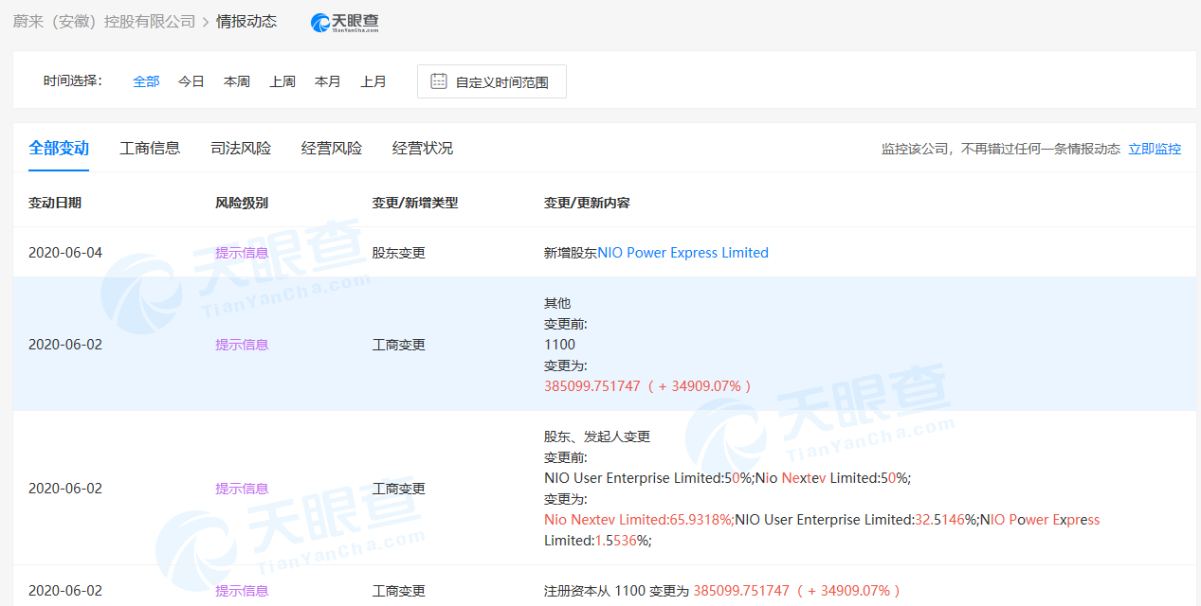The height and width of the screenshot is (606, 1201).
Task: Select the 本周 time filter
Action: tap(237, 81)
